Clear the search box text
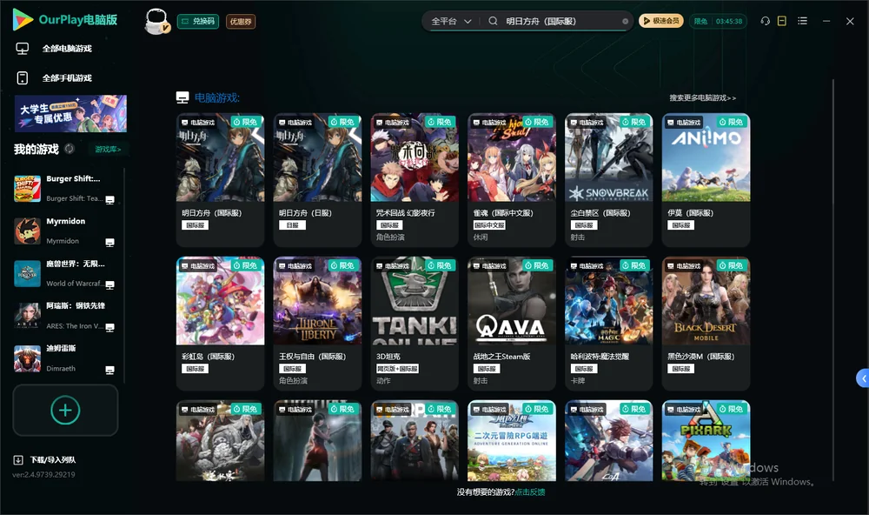 tap(625, 22)
